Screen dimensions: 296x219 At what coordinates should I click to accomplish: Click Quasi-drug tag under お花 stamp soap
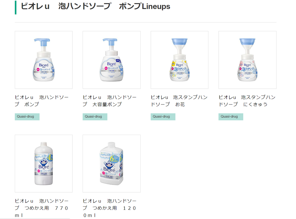pos(163,117)
